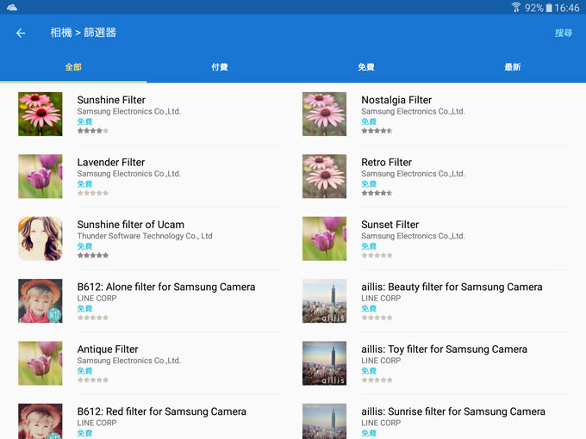Tap the aillis Beauty filter tower icon
This screenshot has width=586, height=439.
[x=324, y=301]
